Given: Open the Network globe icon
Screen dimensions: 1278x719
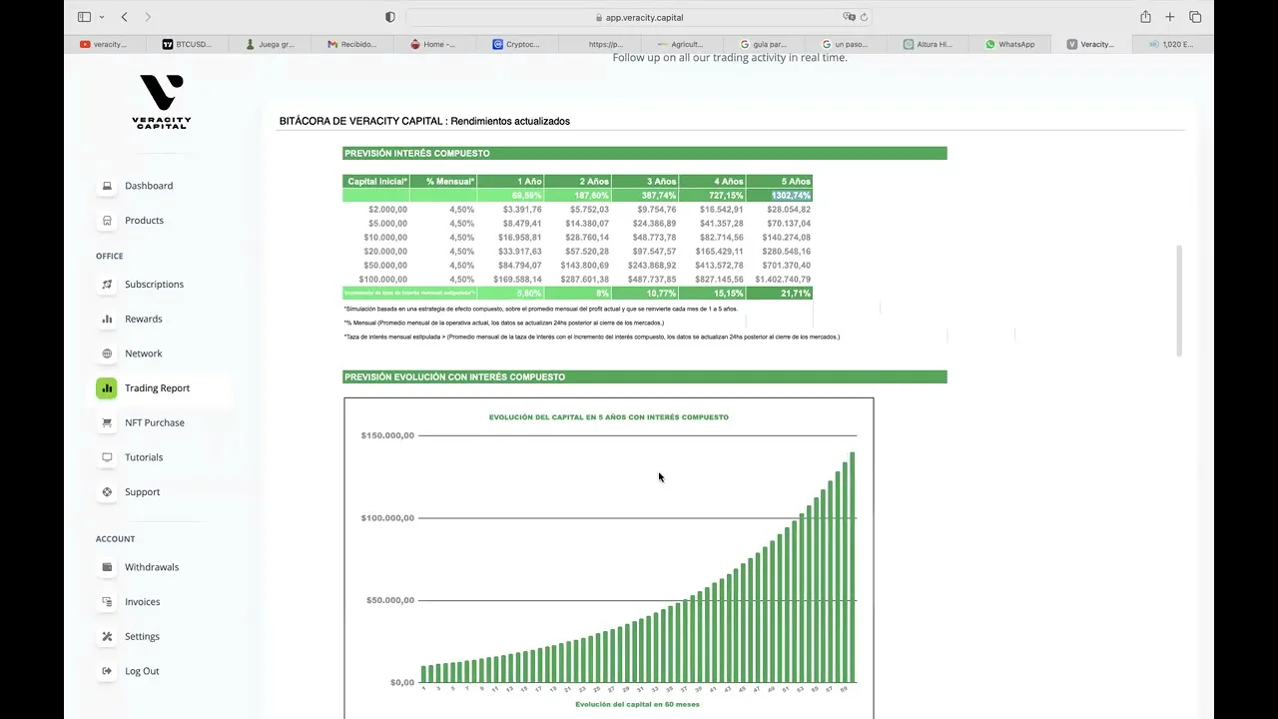Looking at the screenshot, I should point(107,354).
